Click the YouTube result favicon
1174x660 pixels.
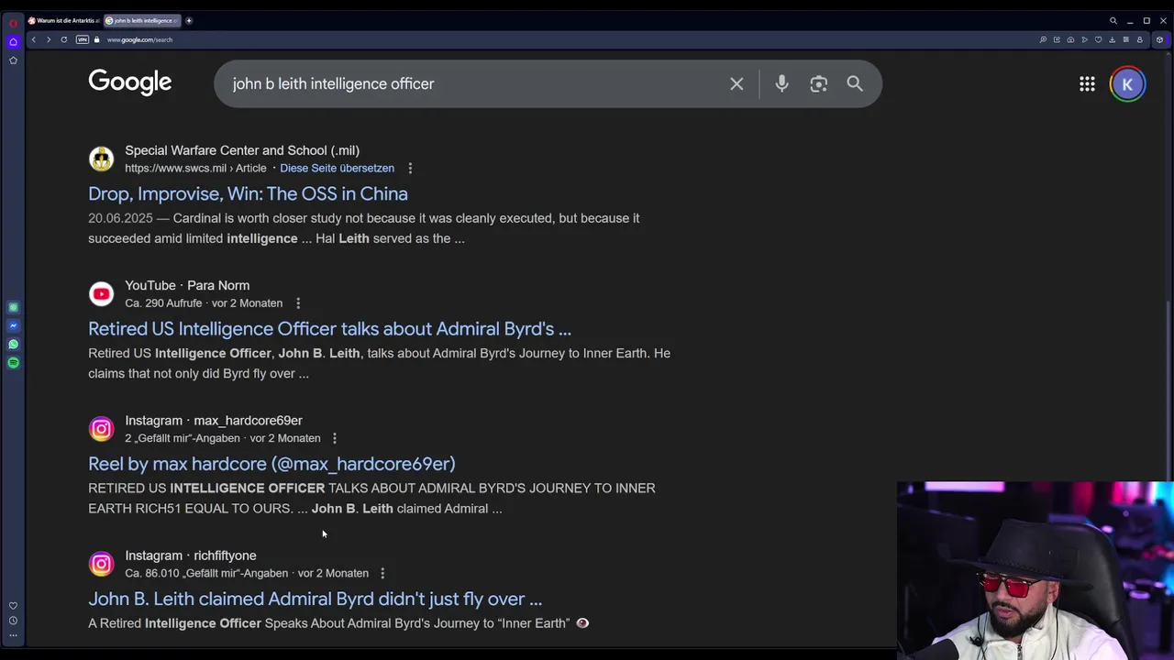tap(101, 293)
